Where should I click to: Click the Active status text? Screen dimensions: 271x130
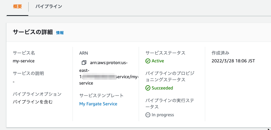[158, 61]
